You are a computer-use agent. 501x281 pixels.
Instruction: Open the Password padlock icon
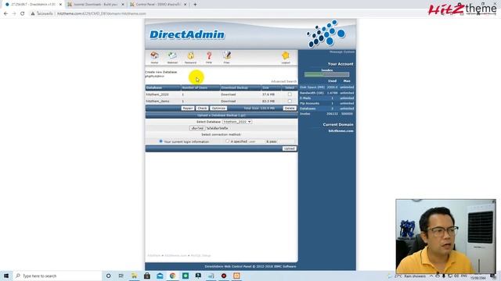(x=190, y=57)
